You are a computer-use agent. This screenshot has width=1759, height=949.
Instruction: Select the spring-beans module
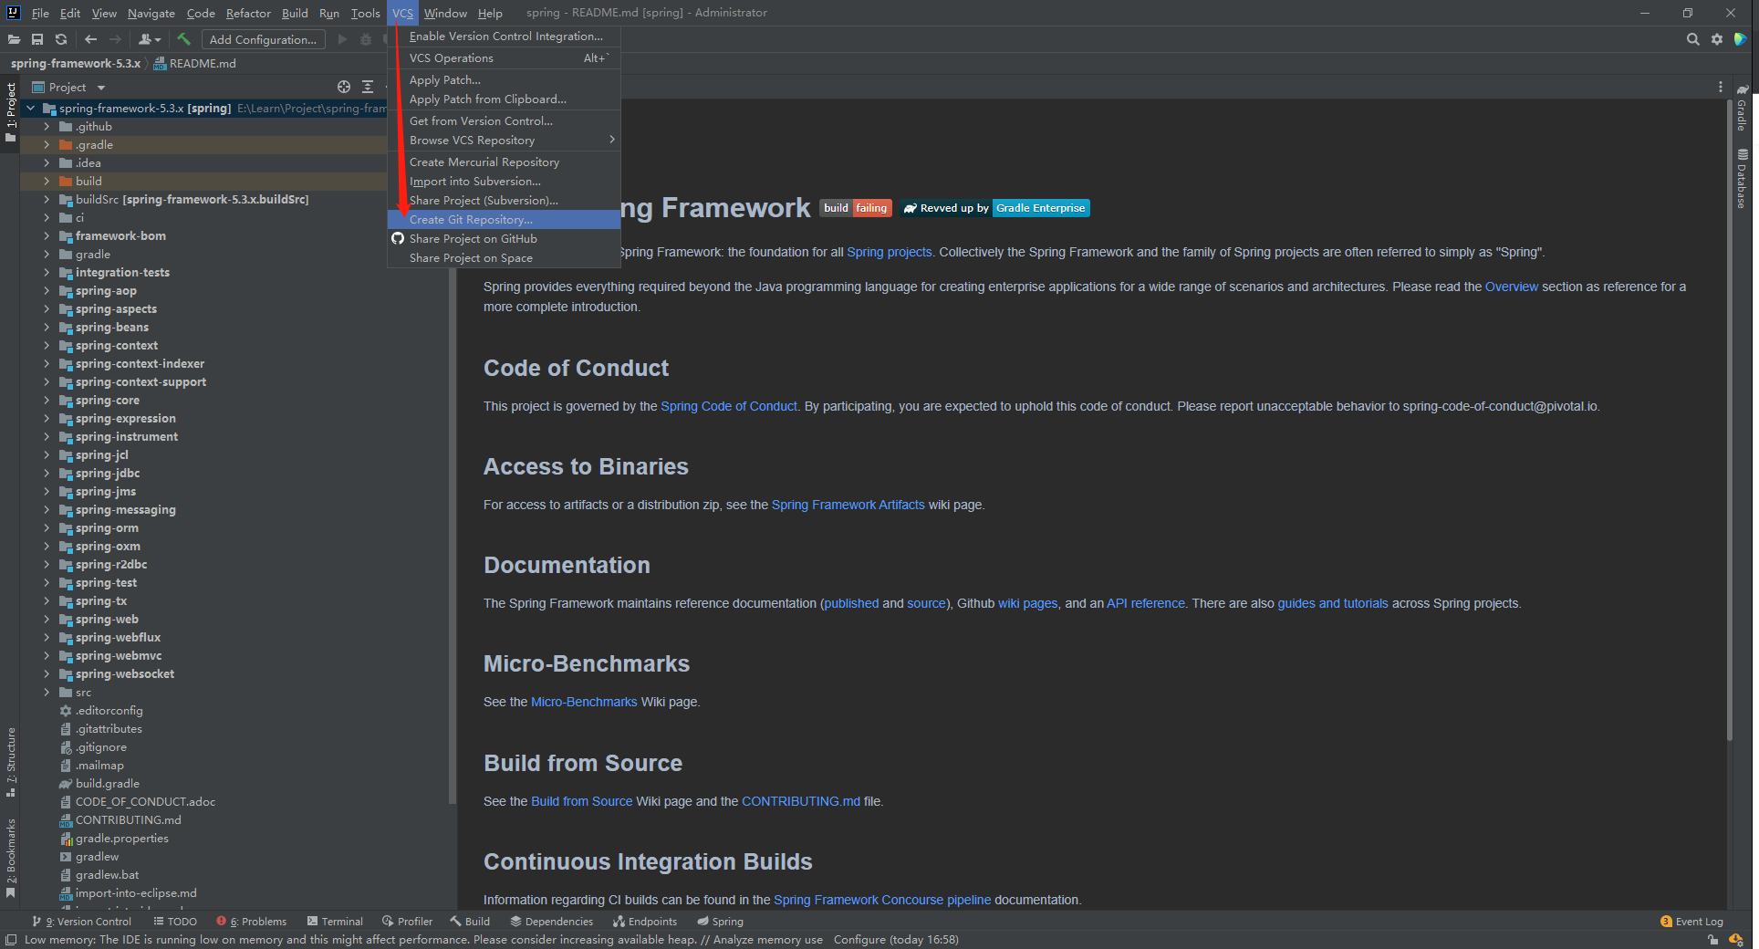tap(111, 327)
